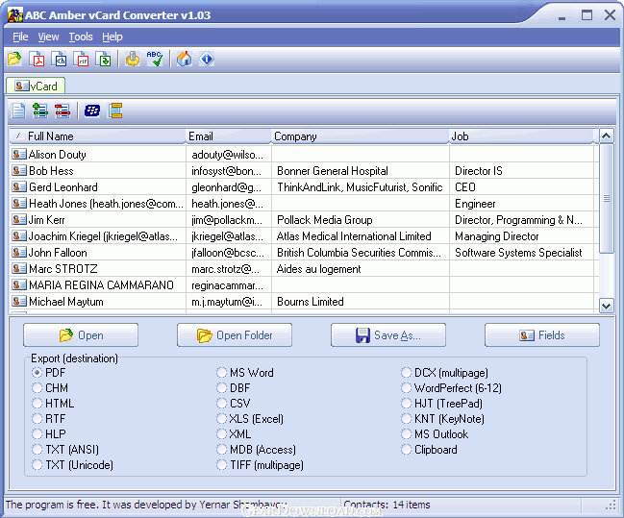
Task: Click the red minus remove rows icon
Action: tap(62, 111)
